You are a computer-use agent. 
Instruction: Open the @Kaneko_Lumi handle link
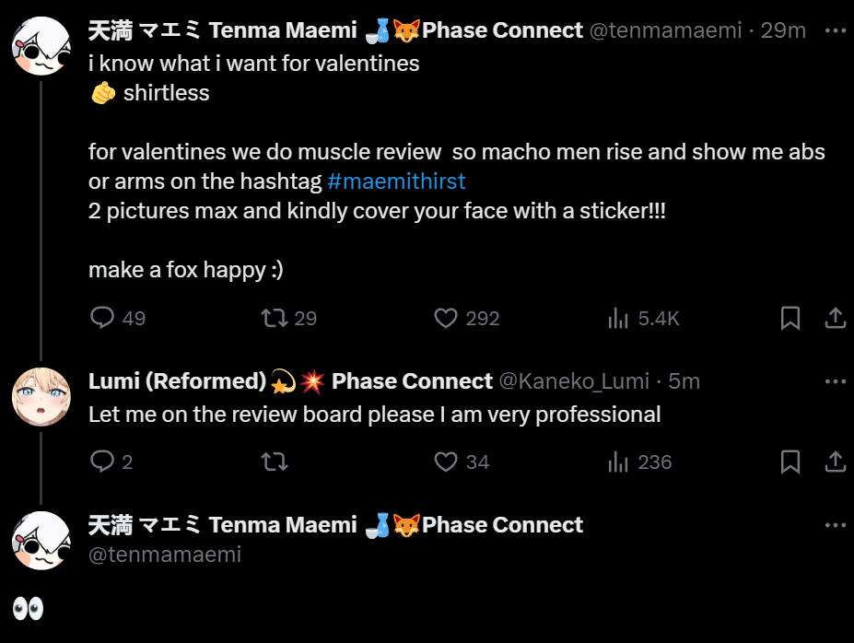coord(574,381)
